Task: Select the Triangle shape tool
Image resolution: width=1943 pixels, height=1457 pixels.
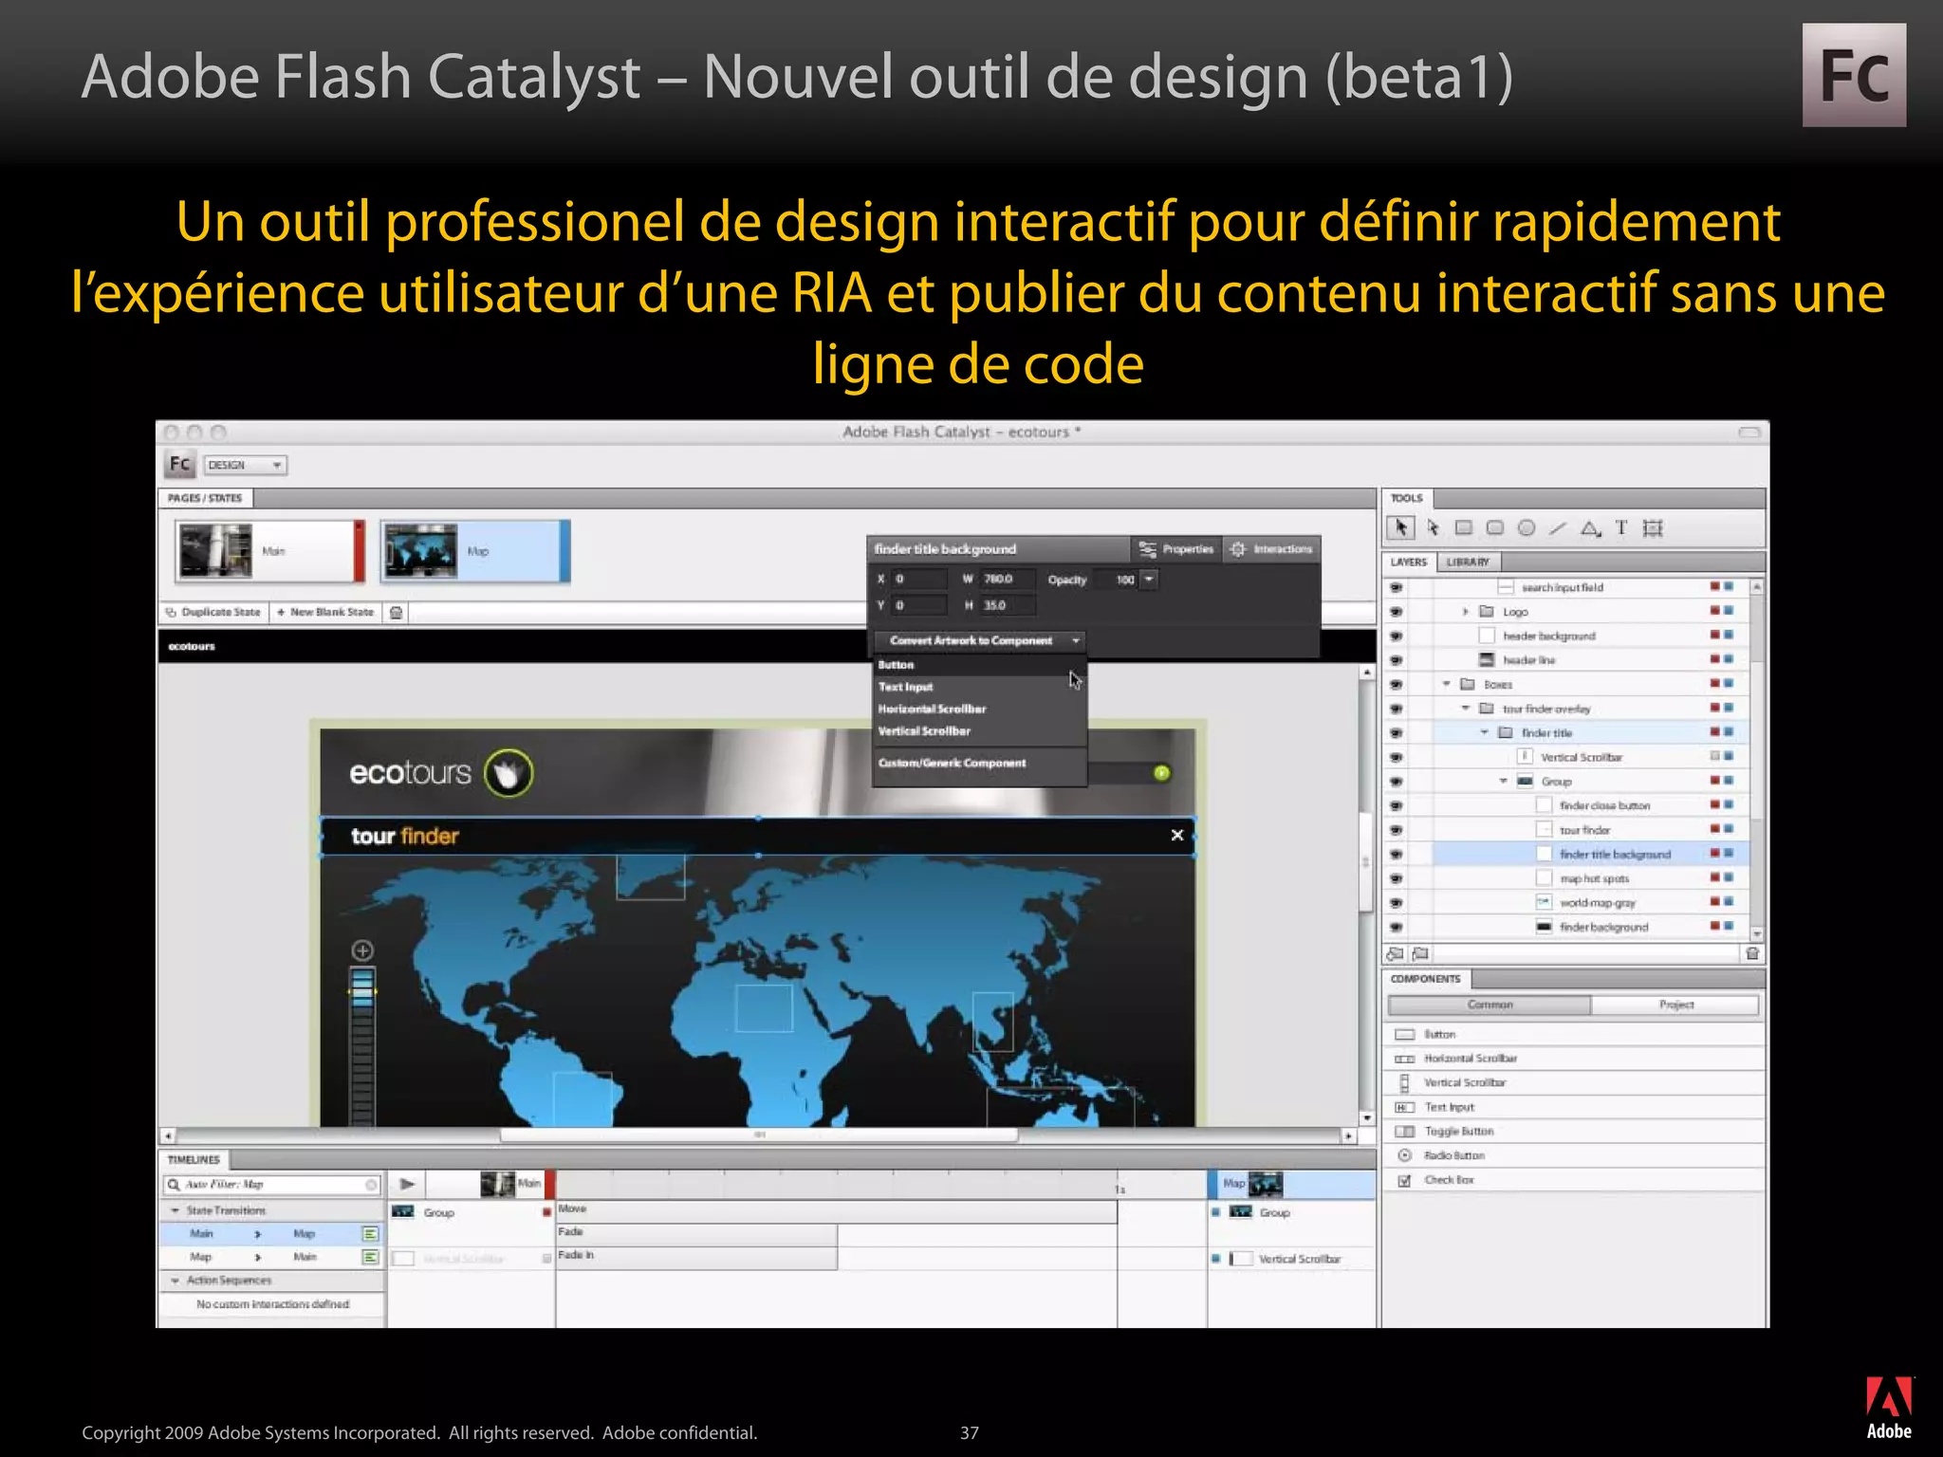Action: tap(1590, 528)
